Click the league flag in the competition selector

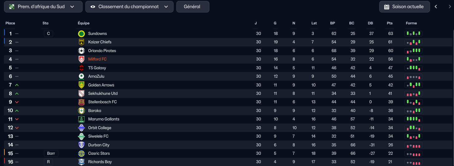12,7
